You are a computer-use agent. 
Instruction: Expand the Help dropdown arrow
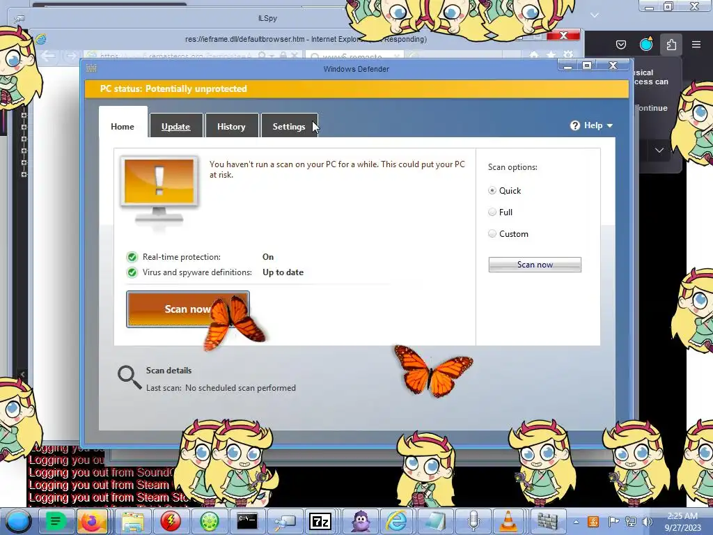(610, 126)
